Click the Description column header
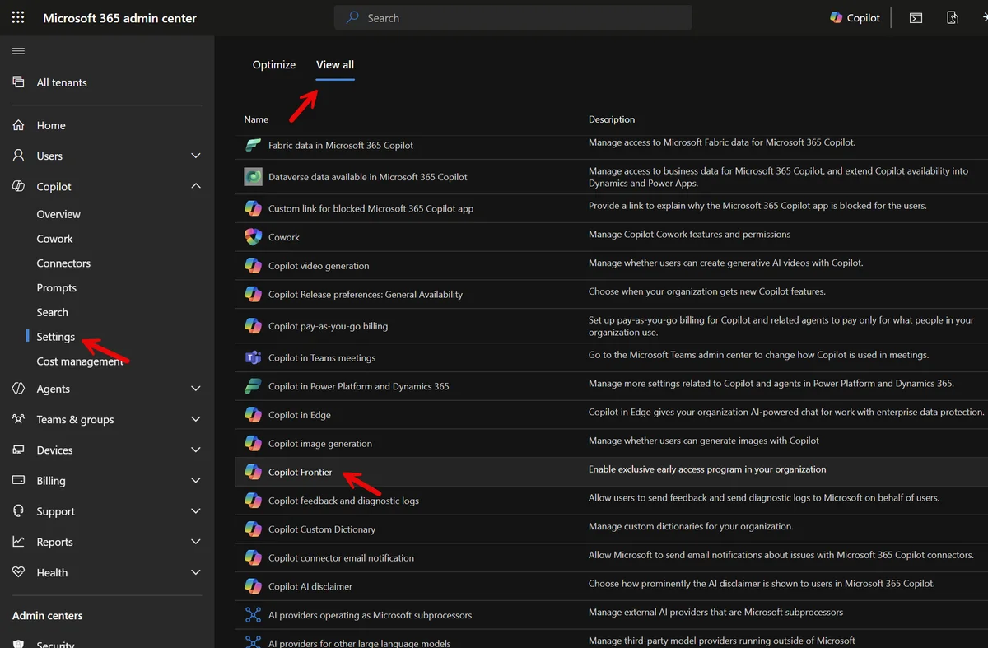988x648 pixels. click(612, 119)
